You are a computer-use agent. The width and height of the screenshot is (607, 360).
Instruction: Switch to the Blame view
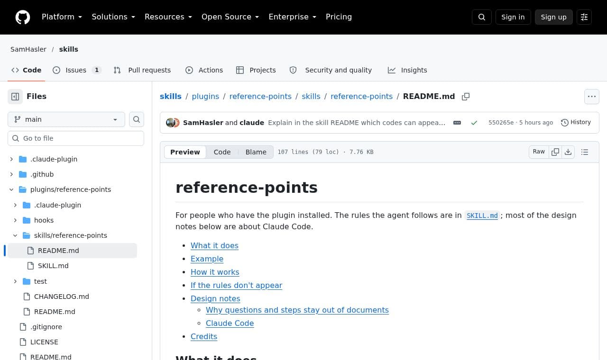click(x=256, y=152)
